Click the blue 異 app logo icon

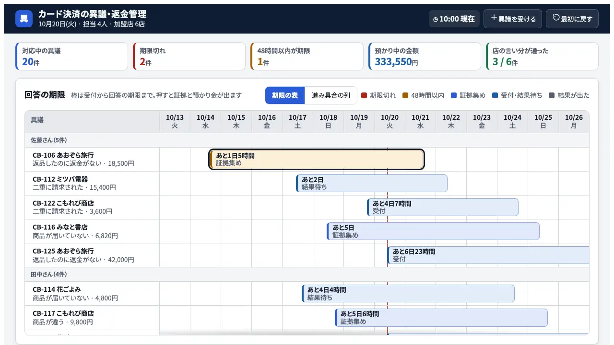pyautogui.click(x=24, y=19)
